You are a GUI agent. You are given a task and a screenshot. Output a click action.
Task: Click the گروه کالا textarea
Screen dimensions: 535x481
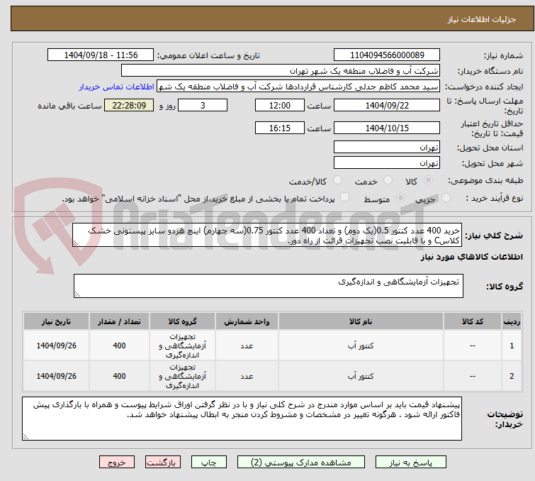(268, 286)
